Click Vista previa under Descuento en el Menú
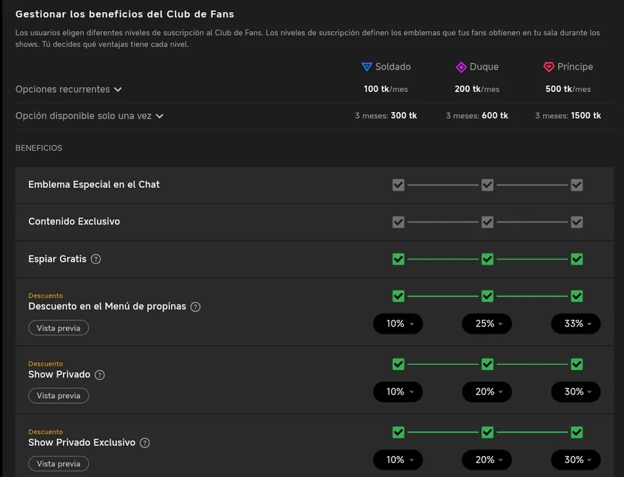The height and width of the screenshot is (477, 624). click(x=58, y=328)
